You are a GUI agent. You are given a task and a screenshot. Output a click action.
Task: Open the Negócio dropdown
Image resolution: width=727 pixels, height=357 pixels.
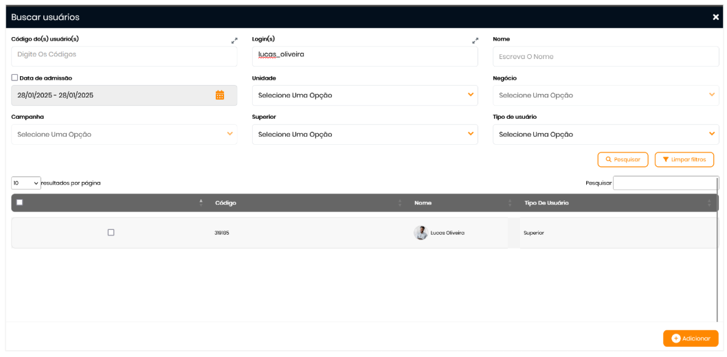605,95
